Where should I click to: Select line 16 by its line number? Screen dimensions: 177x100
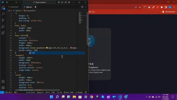[11, 50]
